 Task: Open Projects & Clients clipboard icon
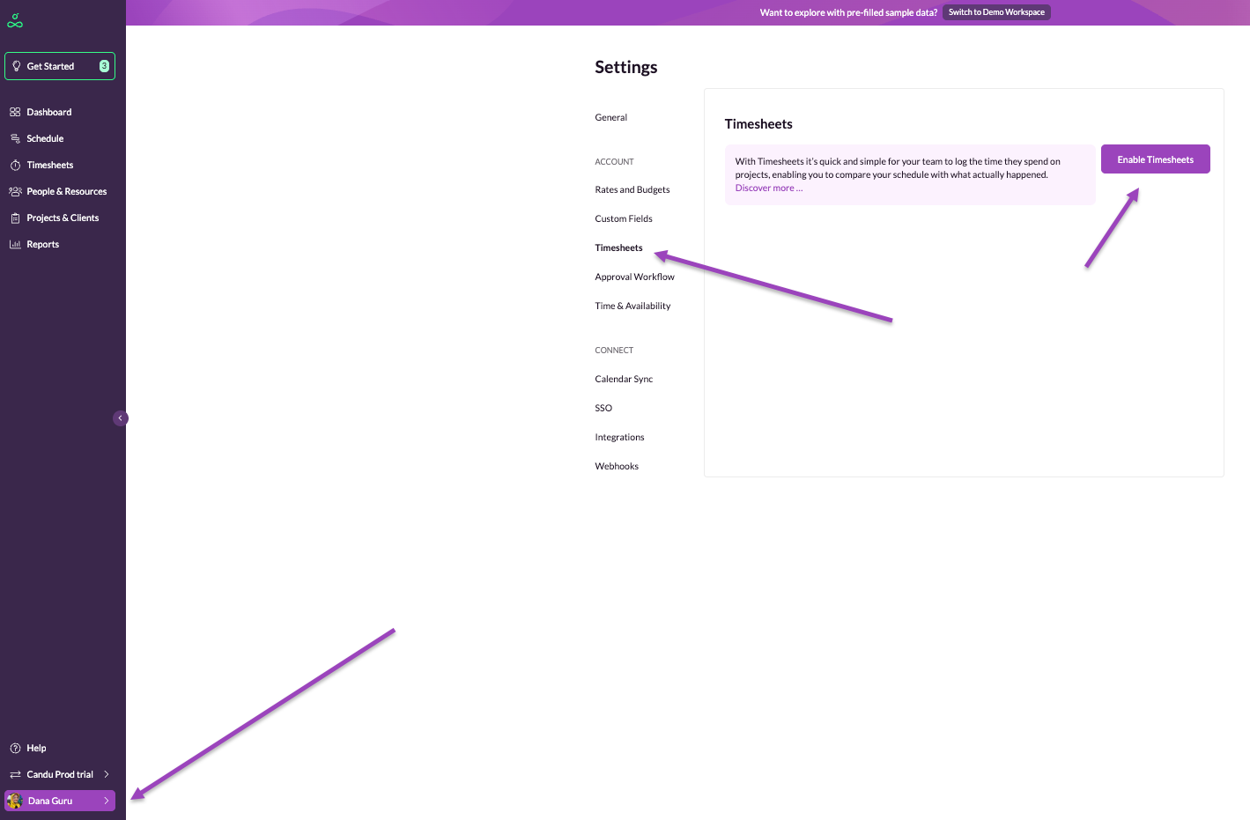point(15,218)
